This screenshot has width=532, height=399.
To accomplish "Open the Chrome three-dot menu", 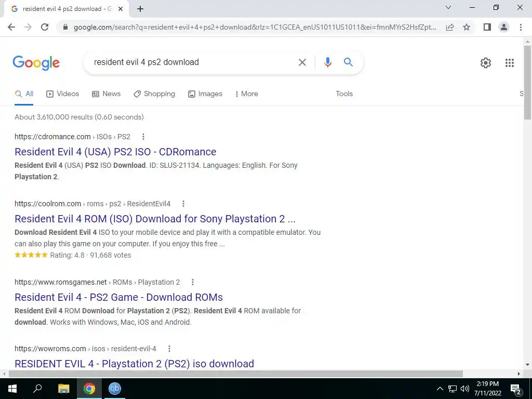I will pyautogui.click(x=521, y=27).
